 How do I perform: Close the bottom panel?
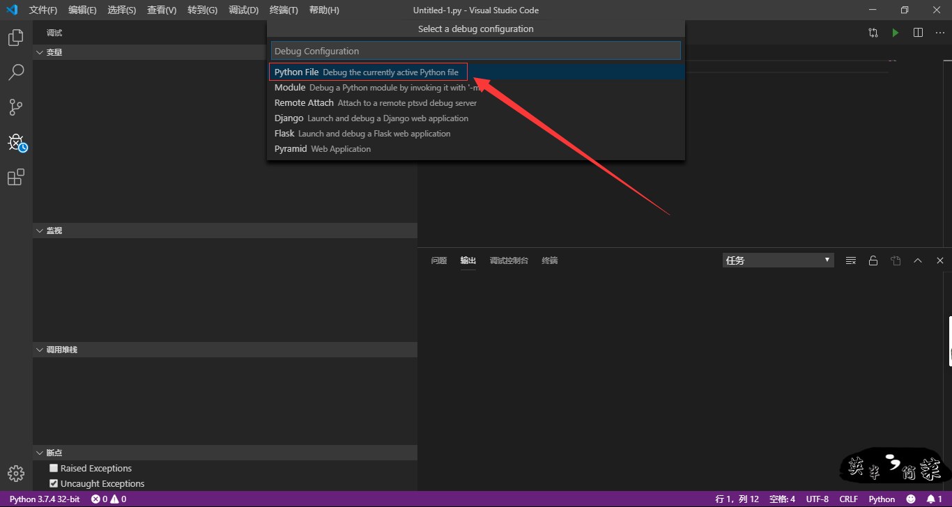pyautogui.click(x=940, y=260)
